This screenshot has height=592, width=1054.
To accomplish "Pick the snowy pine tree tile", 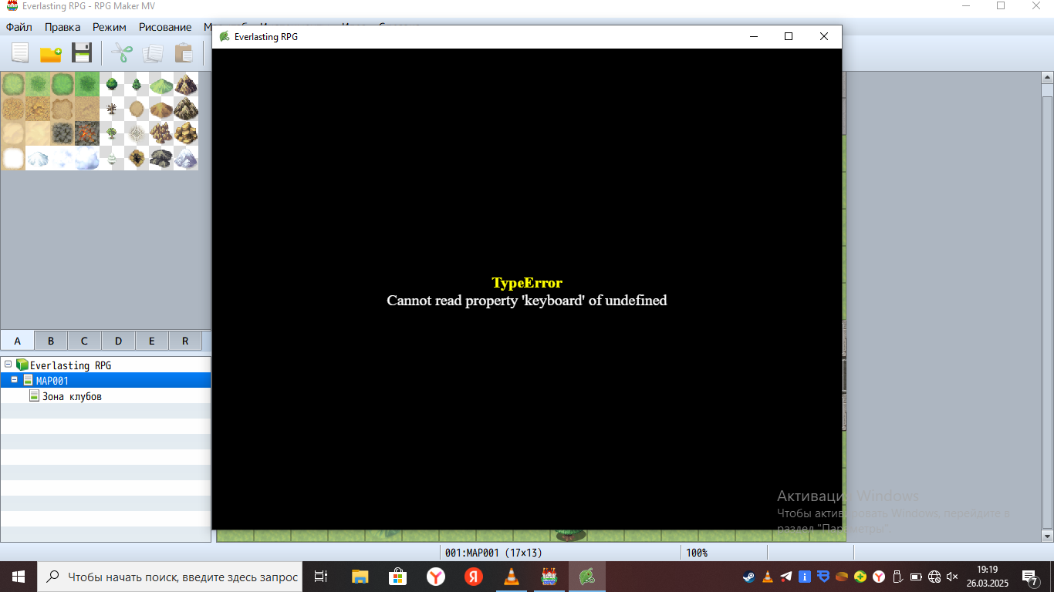I will (x=112, y=158).
